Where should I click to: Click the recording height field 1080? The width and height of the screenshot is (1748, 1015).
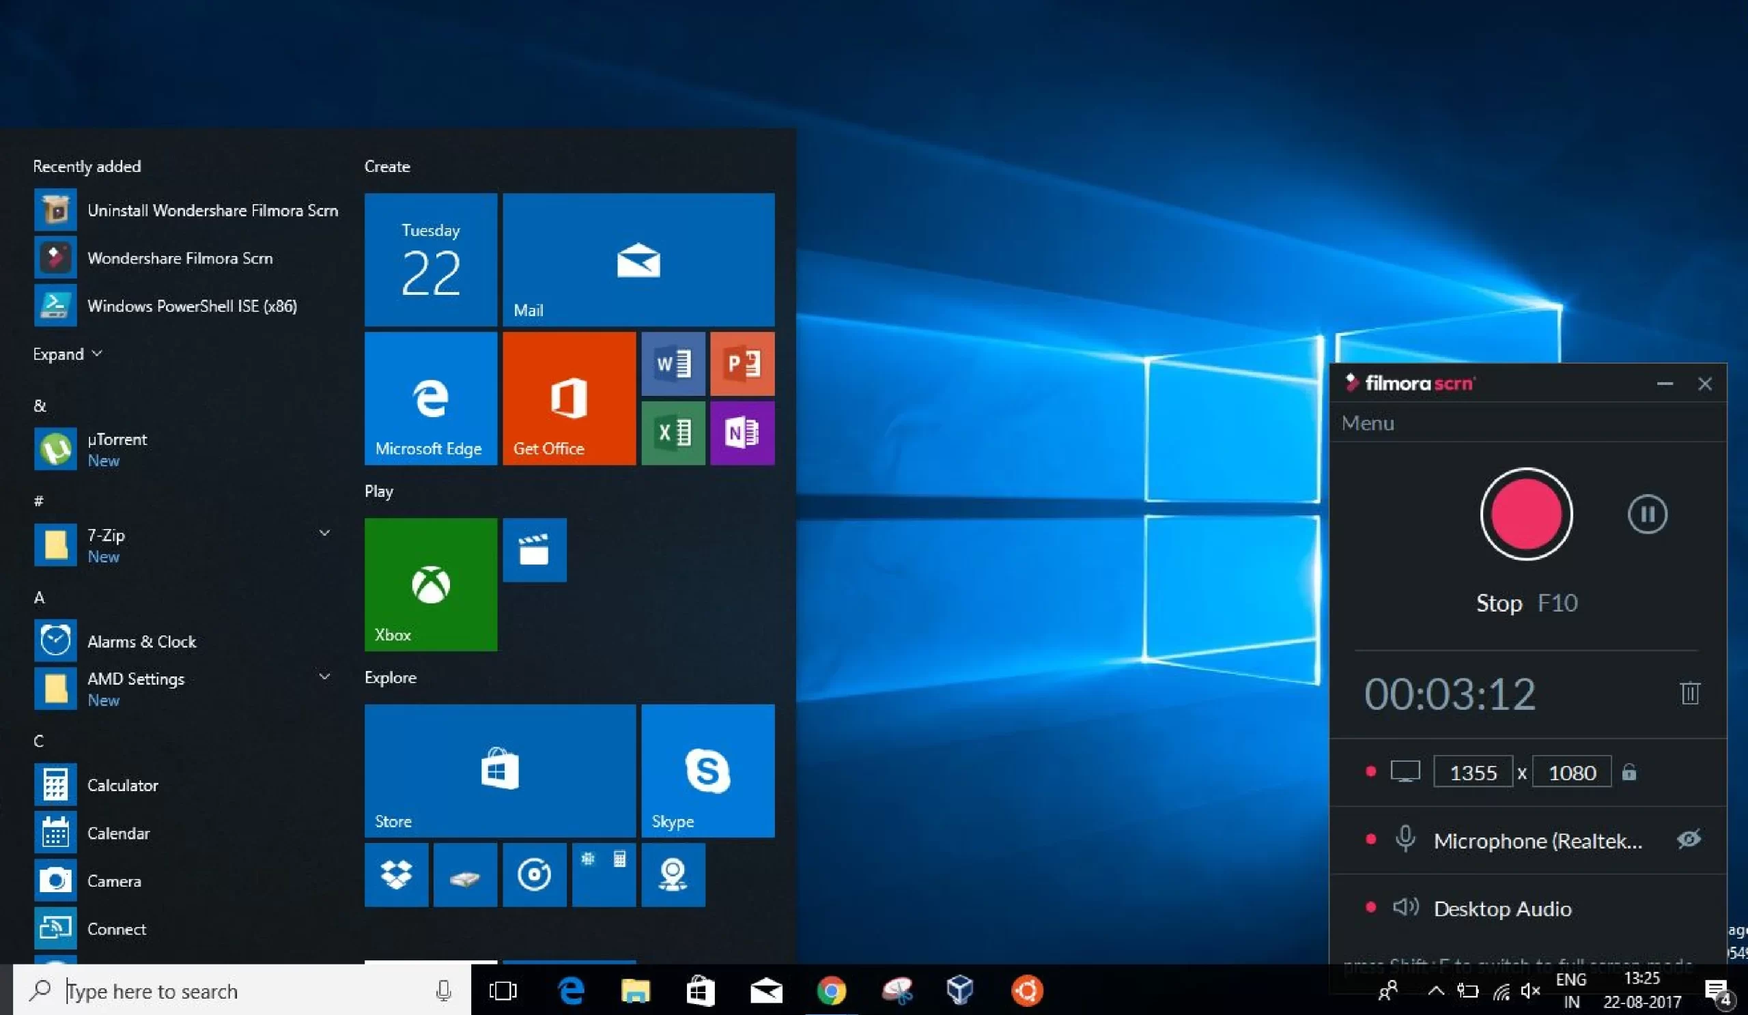[x=1571, y=773]
